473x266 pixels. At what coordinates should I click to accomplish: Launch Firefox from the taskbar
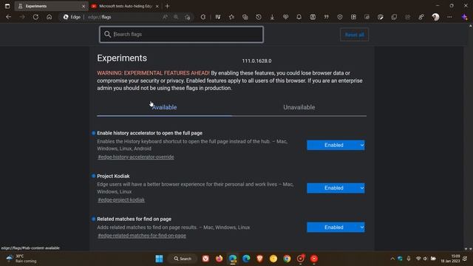(x=219, y=259)
